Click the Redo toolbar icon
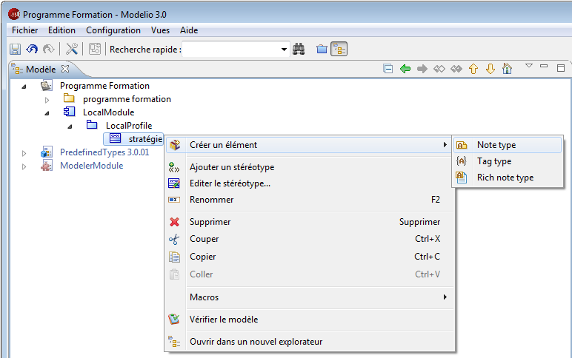The image size is (572, 358). tap(48, 49)
